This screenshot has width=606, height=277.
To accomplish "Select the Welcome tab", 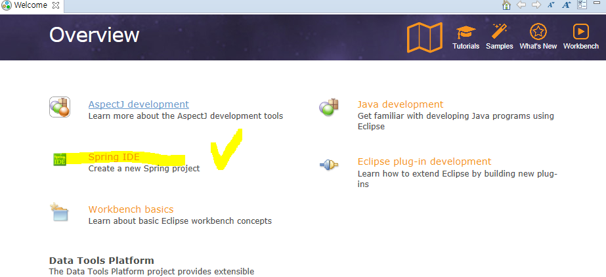I will (x=30, y=5).
